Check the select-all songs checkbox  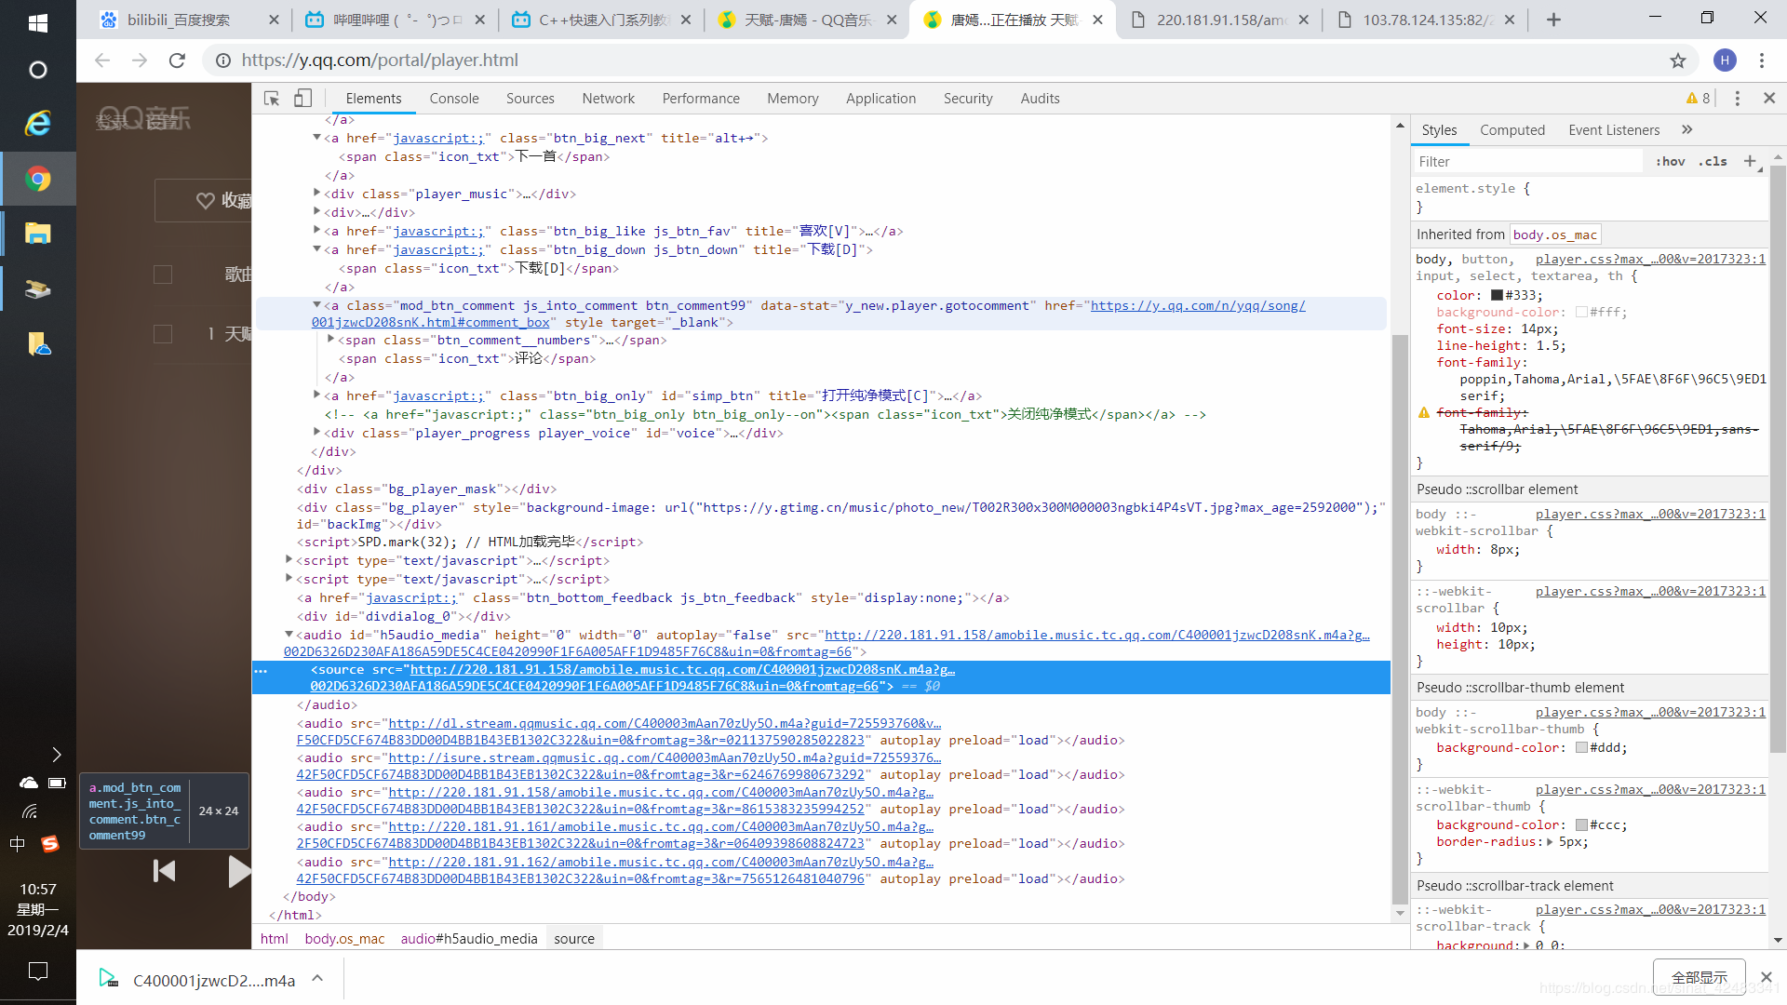click(x=163, y=275)
